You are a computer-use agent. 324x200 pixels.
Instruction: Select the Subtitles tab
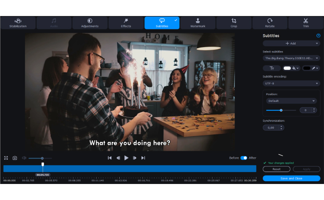click(x=162, y=23)
